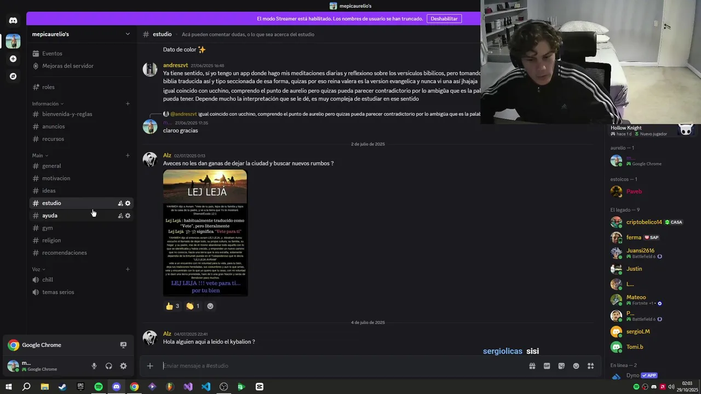701x394 pixels.
Task: Switch to the bienvenida-y-reglas channel
Action: tap(81, 114)
